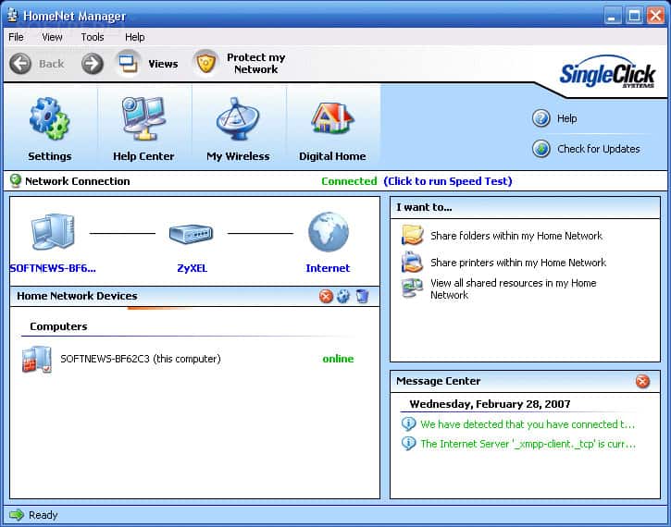Open message 'We have detected that you have connected'
The image size is (671, 527).
point(528,424)
